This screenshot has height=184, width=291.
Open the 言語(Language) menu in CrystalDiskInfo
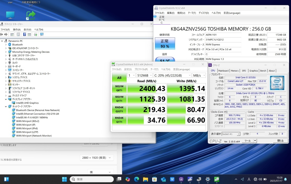pos(232,13)
